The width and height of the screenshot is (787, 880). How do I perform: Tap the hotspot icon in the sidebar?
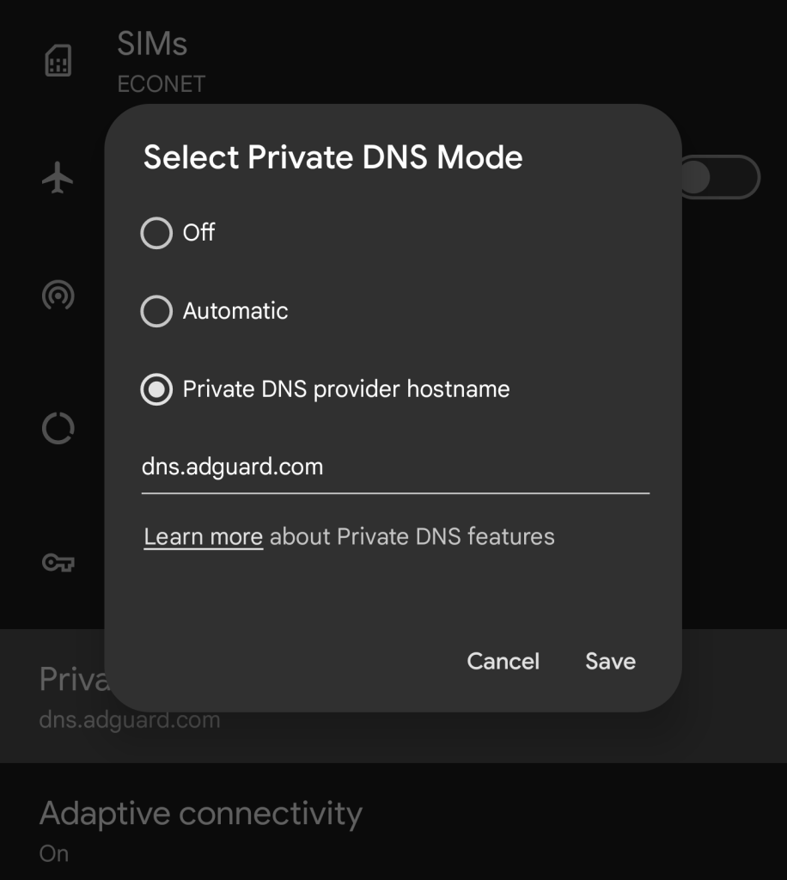tap(58, 296)
